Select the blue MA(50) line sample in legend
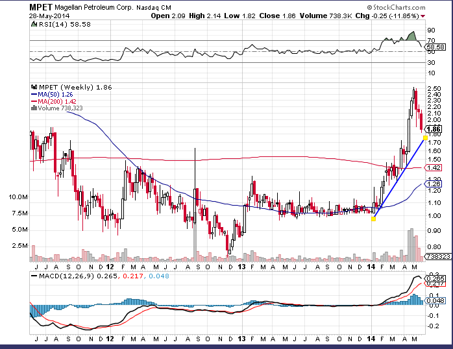 pos(34,95)
